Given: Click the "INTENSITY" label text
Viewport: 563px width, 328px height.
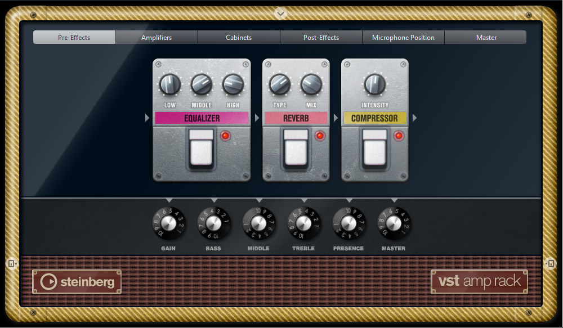Looking at the screenshot, I should point(375,105).
